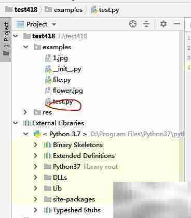Click the __init__.py Python file icon

pyautogui.click(x=48, y=69)
